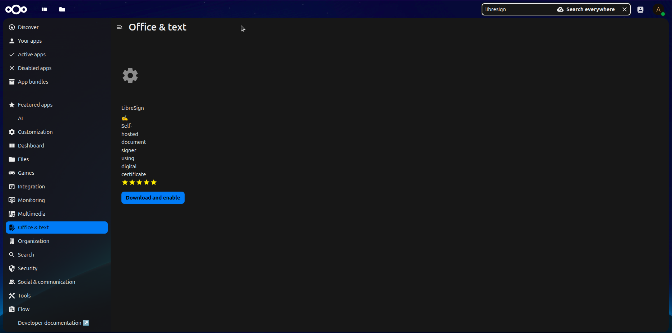
Task: Click the Search everywhere button
Action: point(586,9)
